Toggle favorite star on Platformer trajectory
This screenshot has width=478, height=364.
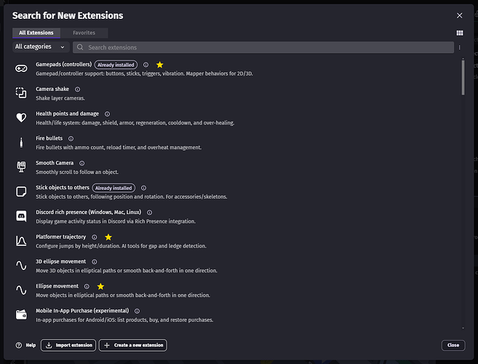click(x=108, y=237)
